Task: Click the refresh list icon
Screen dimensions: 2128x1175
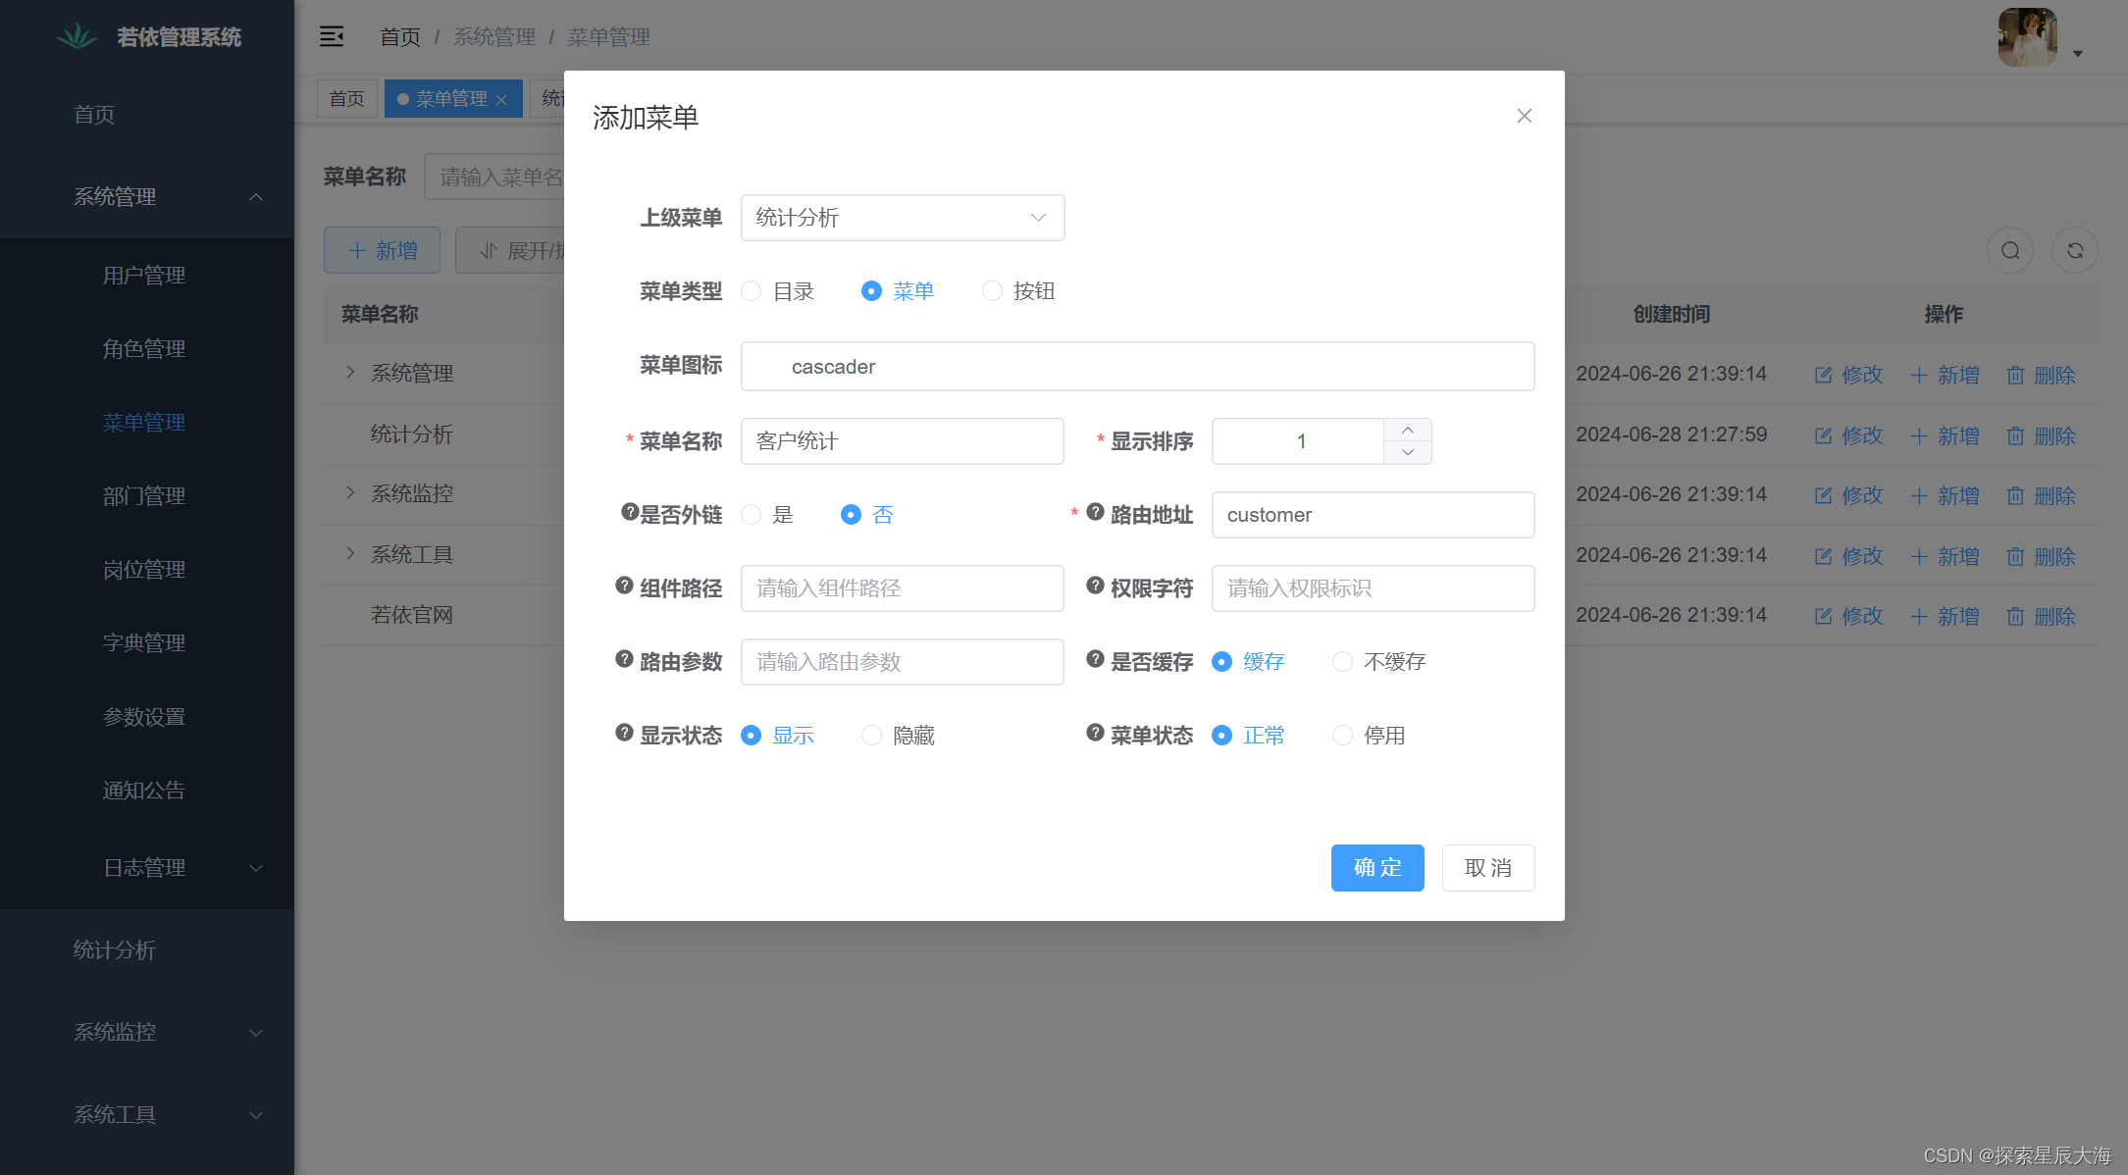Action: [2075, 250]
